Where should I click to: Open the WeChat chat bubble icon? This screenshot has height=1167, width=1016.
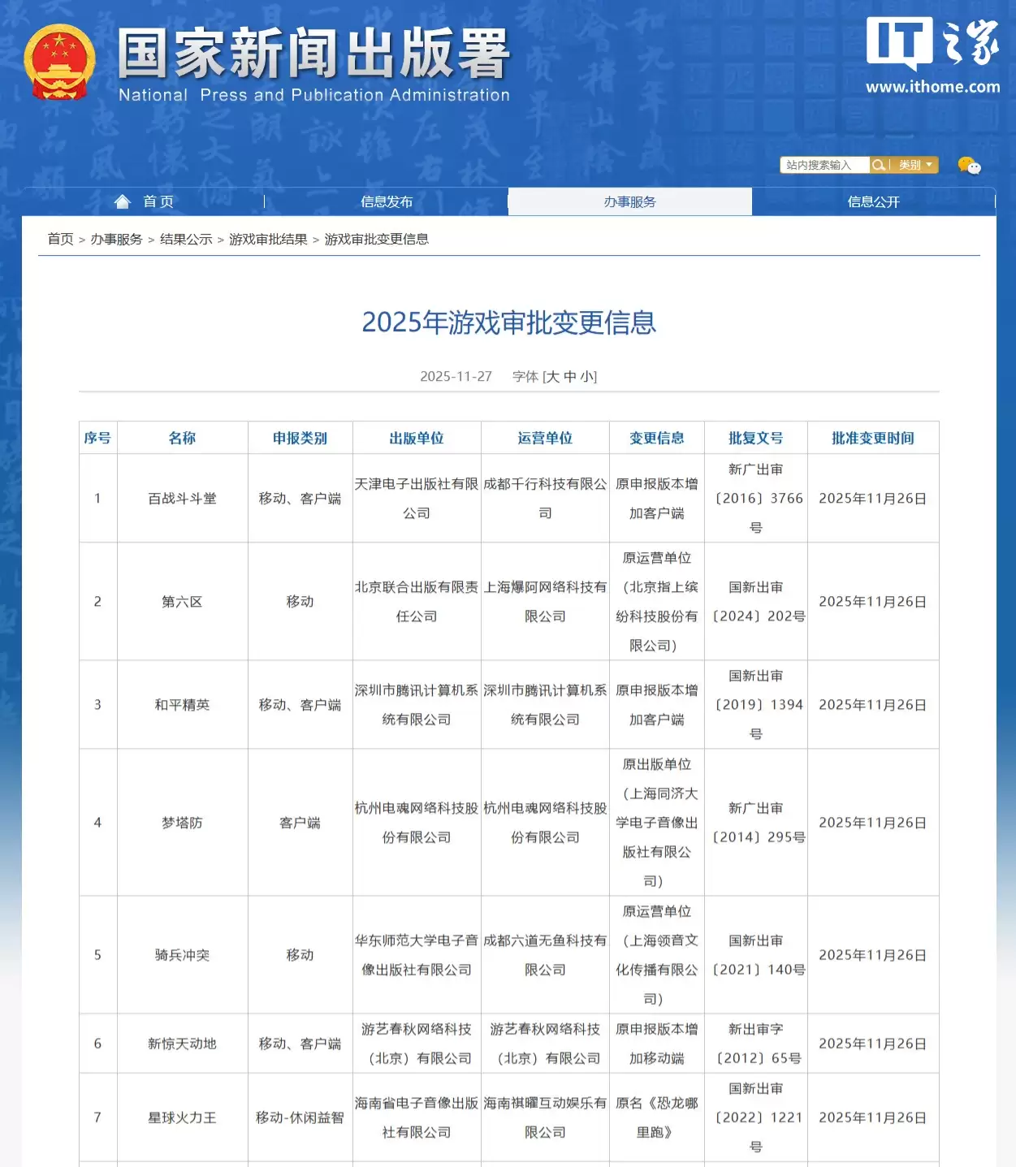971,165
